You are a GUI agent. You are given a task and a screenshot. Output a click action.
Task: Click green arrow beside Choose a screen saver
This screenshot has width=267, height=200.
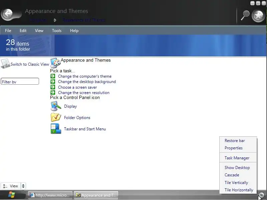click(x=53, y=87)
